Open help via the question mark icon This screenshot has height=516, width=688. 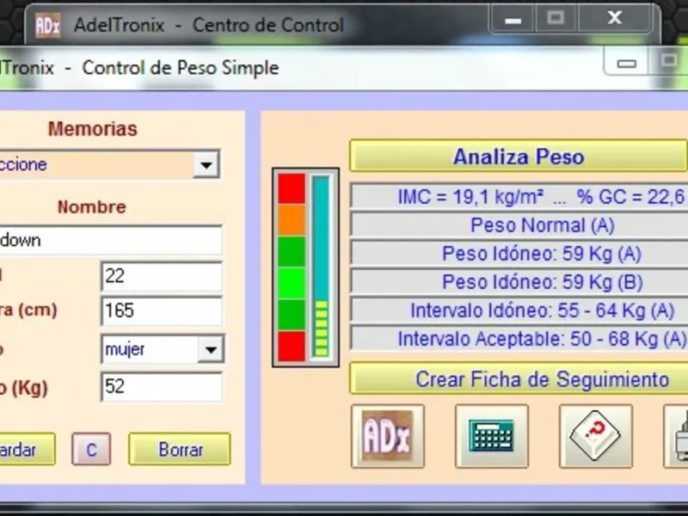596,436
